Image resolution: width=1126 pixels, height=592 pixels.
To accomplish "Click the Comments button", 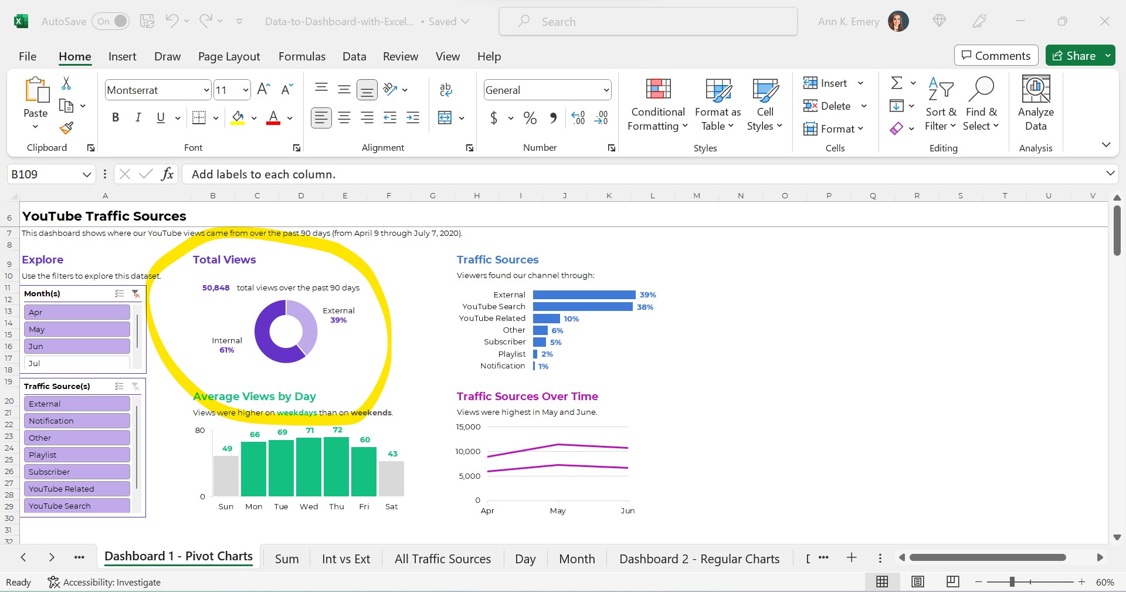I will pos(996,56).
